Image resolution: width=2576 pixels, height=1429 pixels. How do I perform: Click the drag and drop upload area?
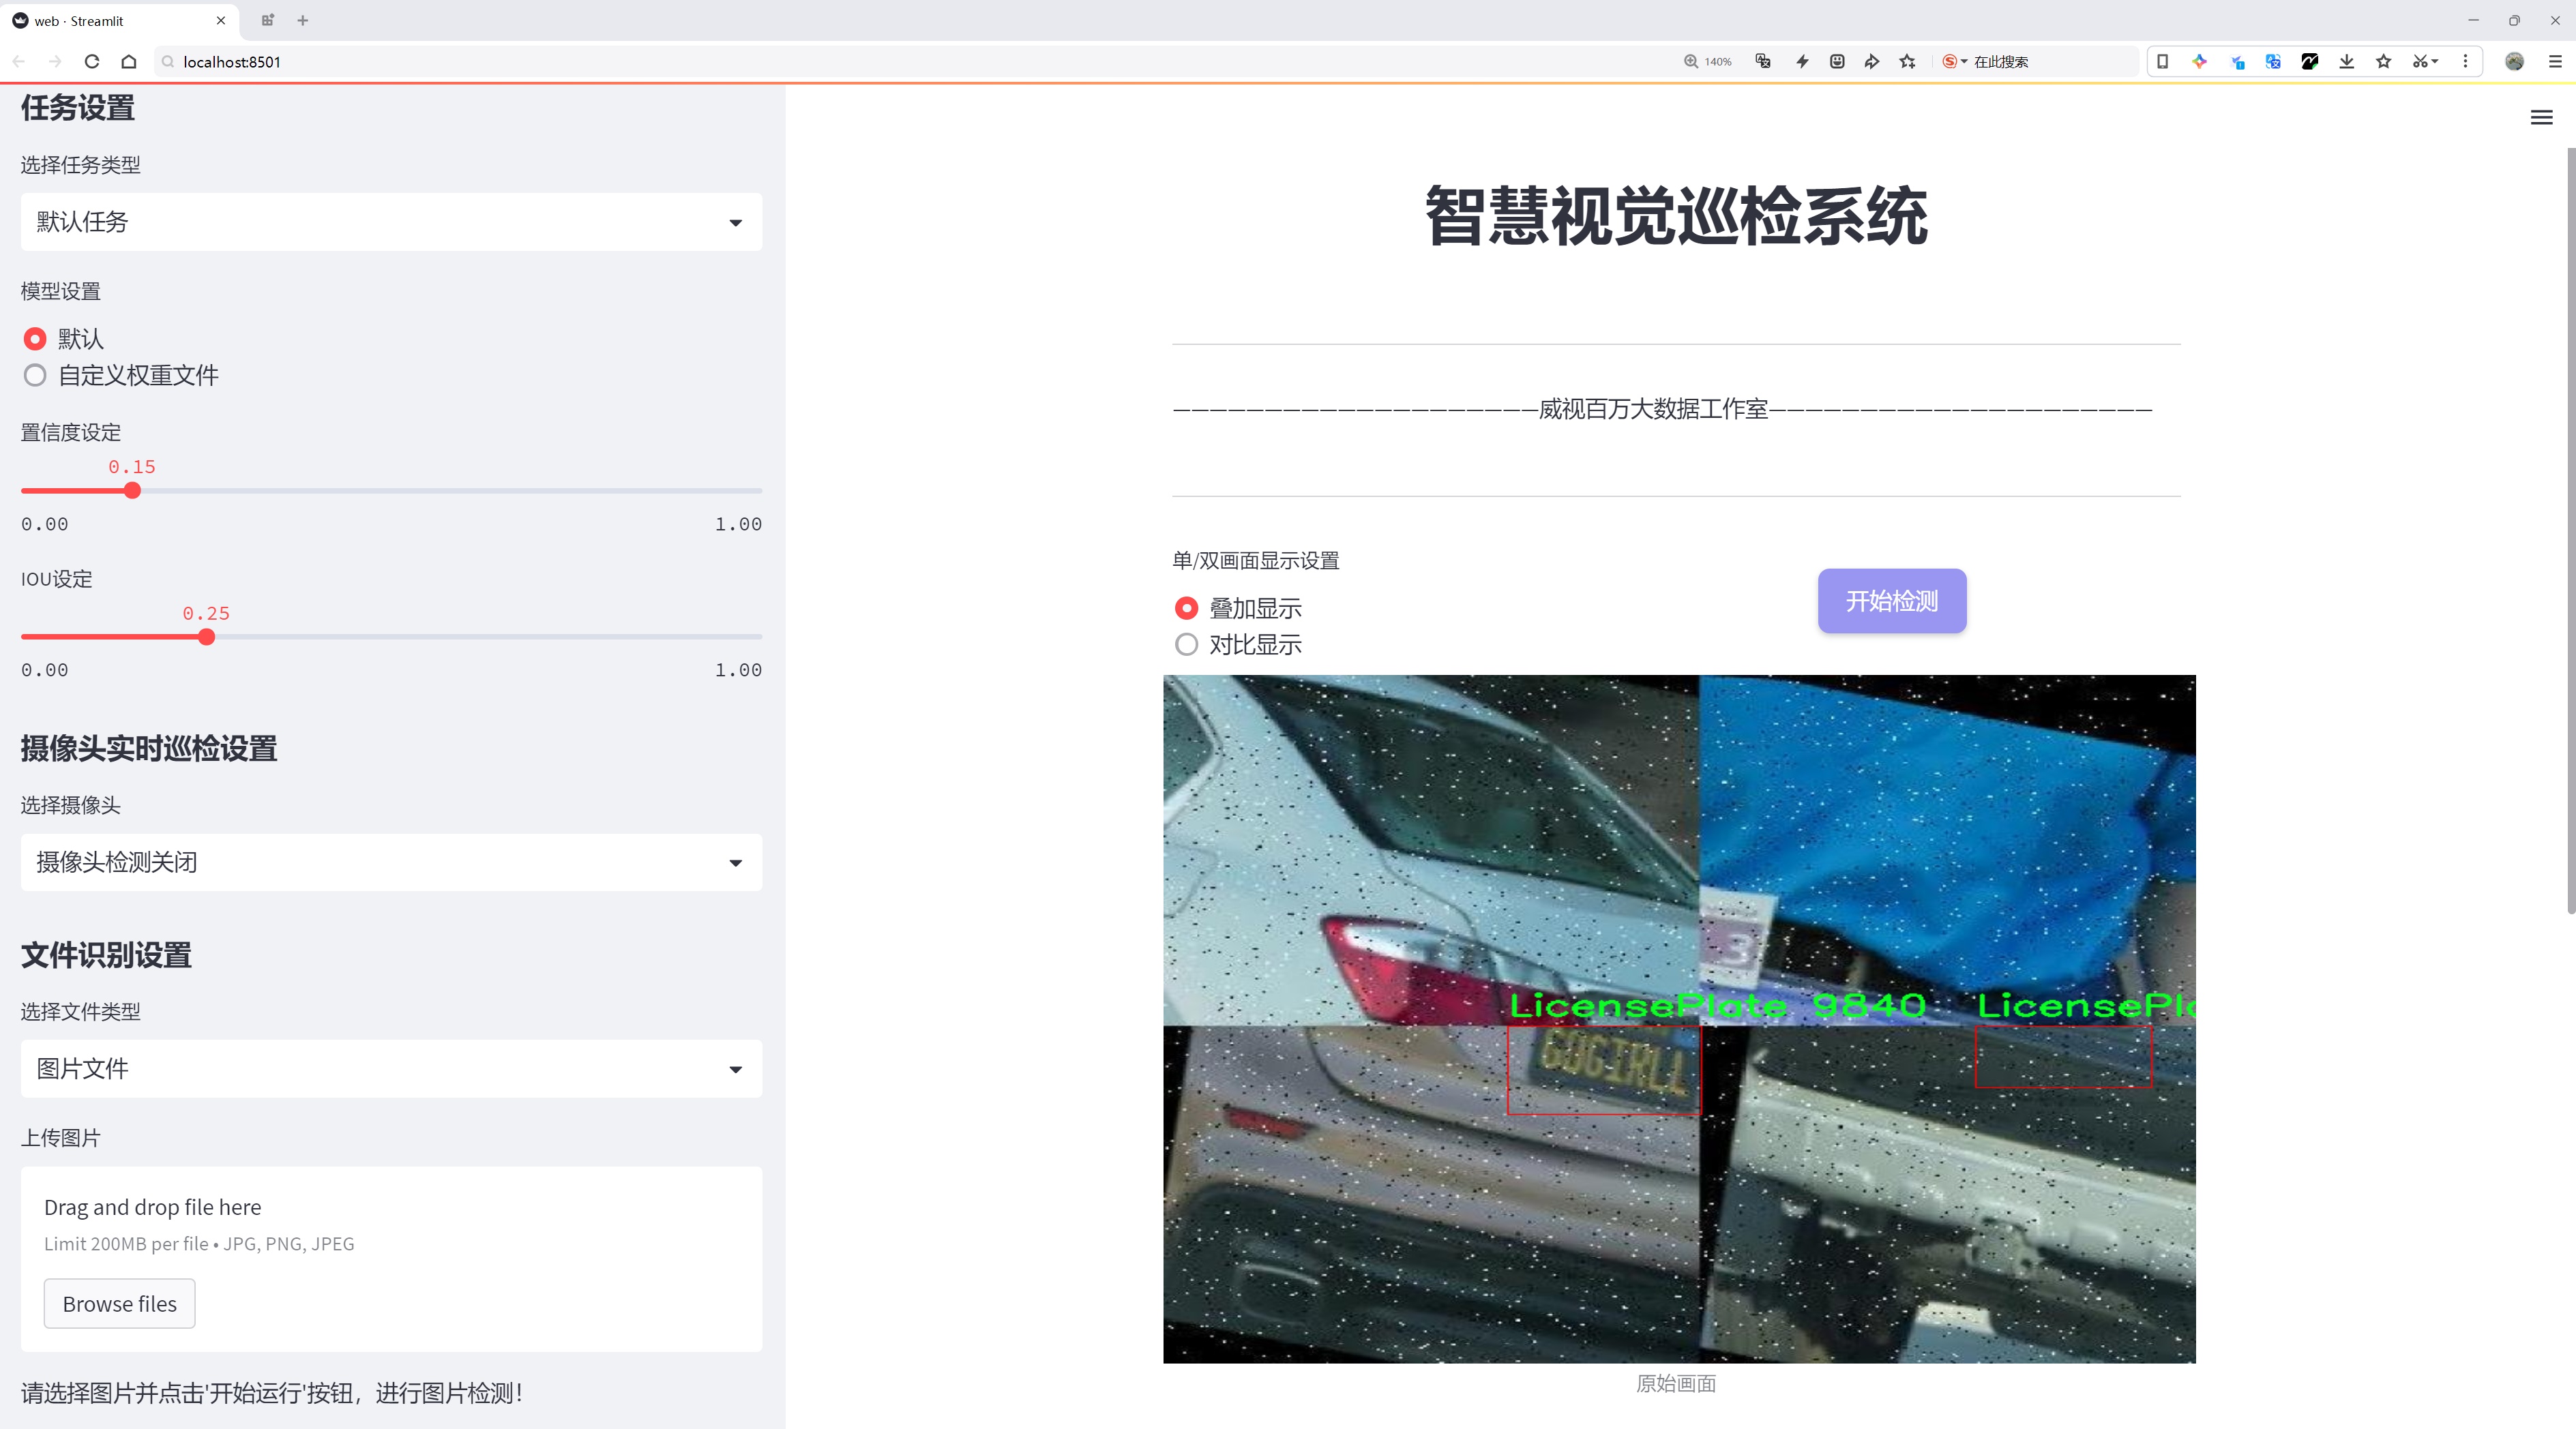(x=391, y=1259)
